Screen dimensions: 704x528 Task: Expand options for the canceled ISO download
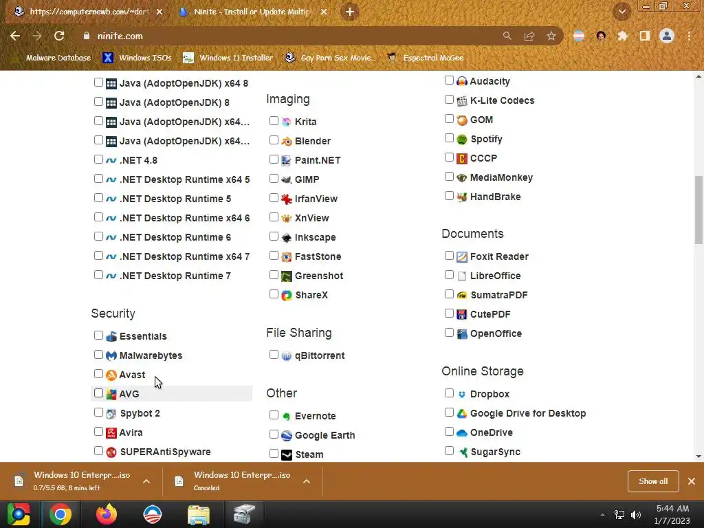[307, 481]
